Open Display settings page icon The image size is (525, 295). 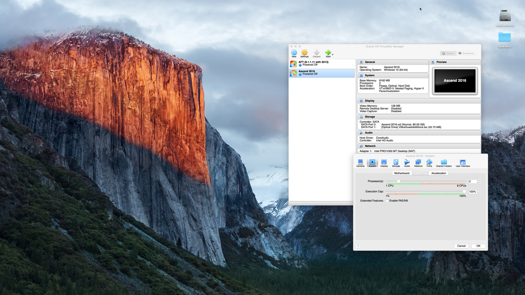384,163
